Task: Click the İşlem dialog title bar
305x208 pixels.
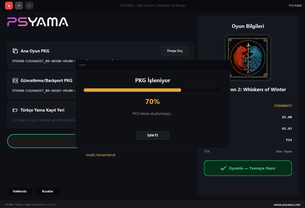Action: tap(153, 65)
